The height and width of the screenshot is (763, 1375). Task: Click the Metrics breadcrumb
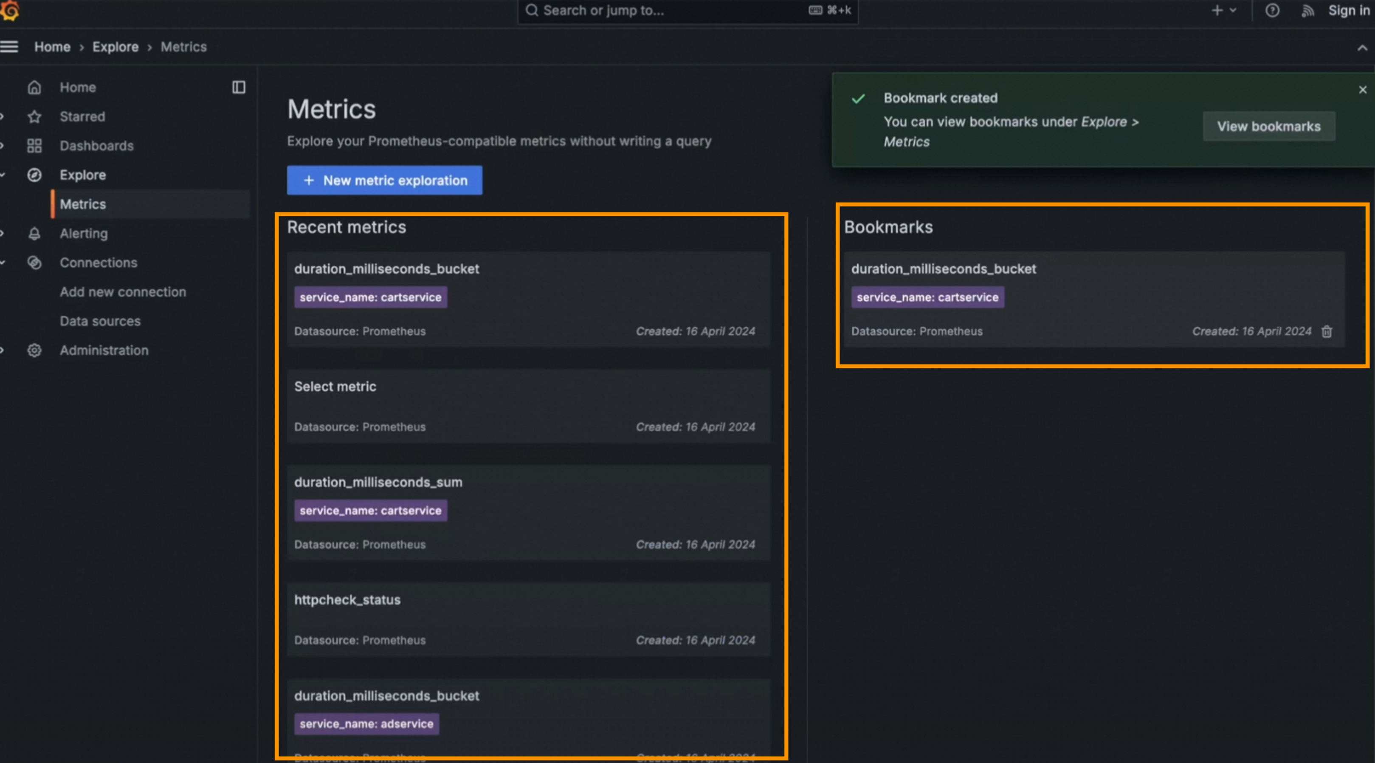pyautogui.click(x=183, y=47)
